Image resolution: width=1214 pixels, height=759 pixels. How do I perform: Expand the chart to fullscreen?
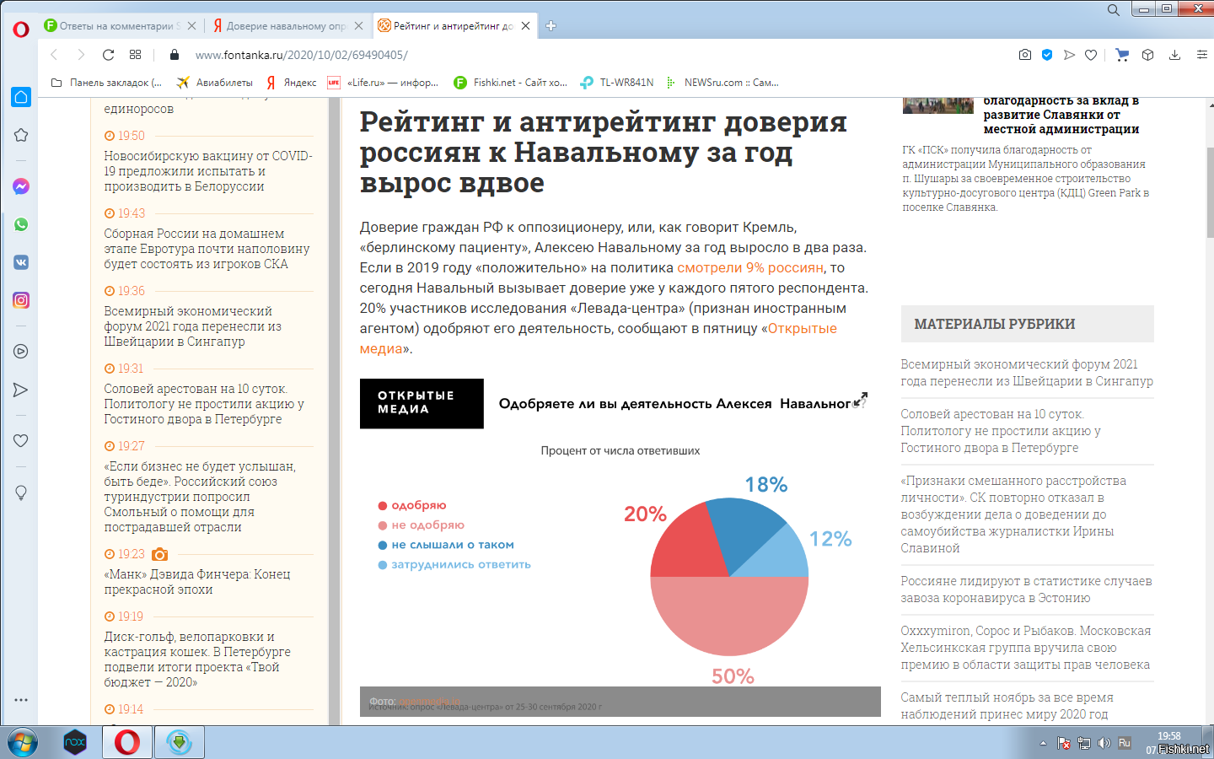tap(860, 401)
